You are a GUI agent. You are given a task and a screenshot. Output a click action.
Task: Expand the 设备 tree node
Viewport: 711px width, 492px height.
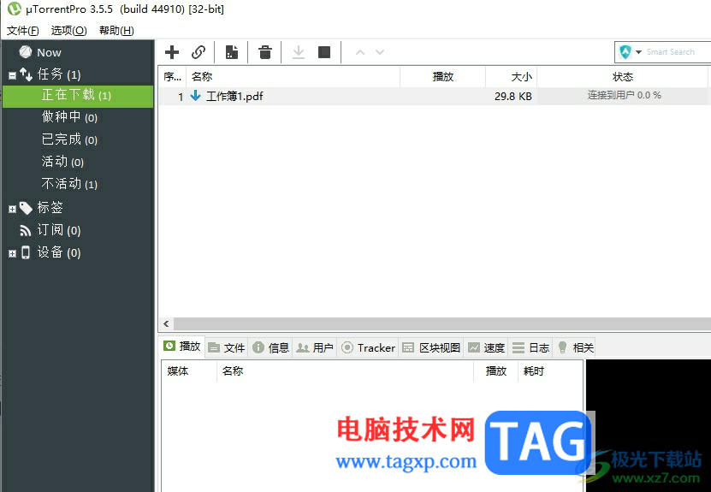tap(12, 253)
